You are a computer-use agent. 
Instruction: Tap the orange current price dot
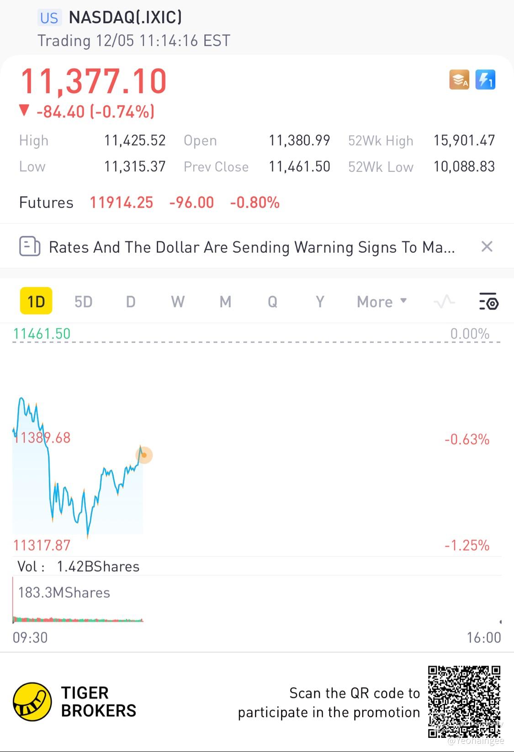[144, 455]
